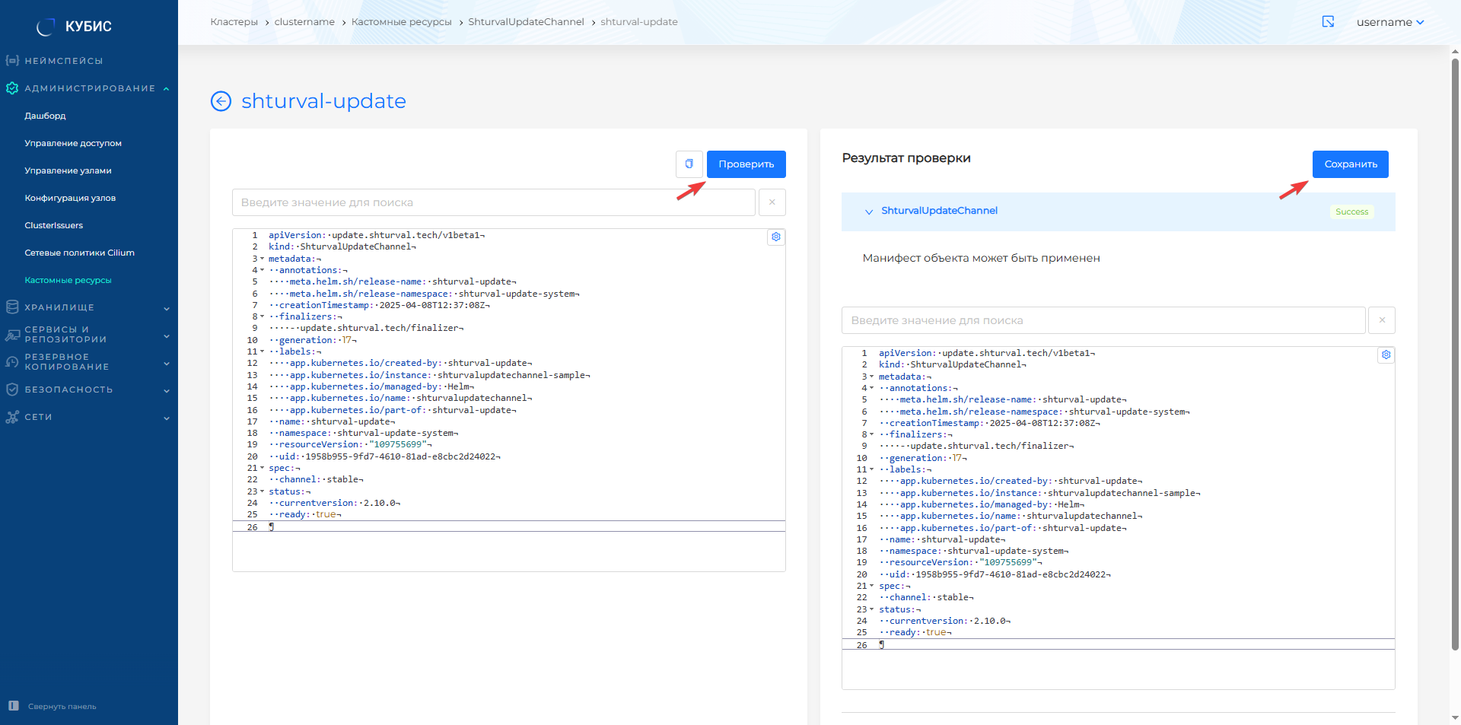1461x725 pixels.
Task: Click the copy manifest icon button
Action: click(689, 164)
